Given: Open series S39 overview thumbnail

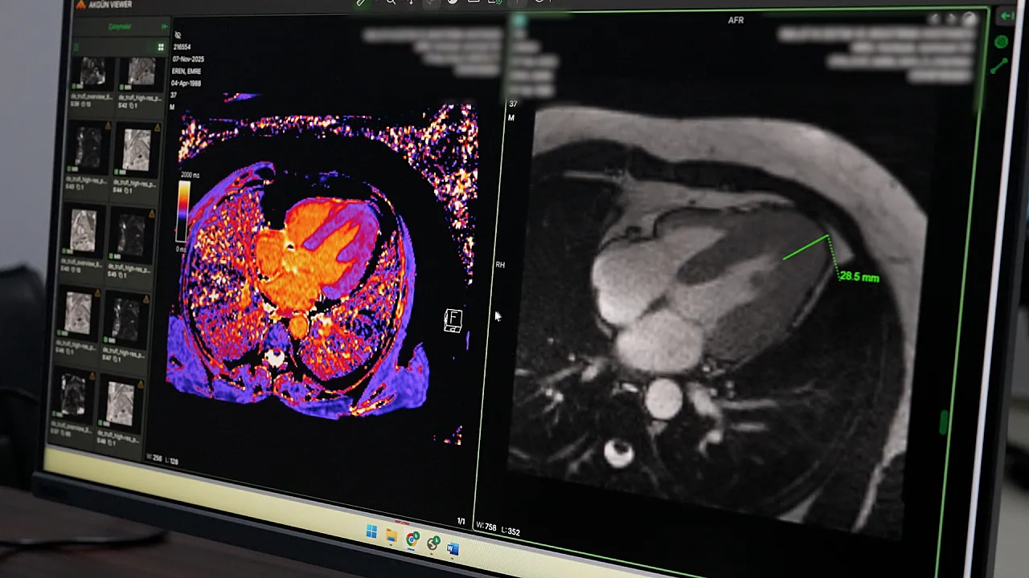Looking at the screenshot, I should coord(92,73).
